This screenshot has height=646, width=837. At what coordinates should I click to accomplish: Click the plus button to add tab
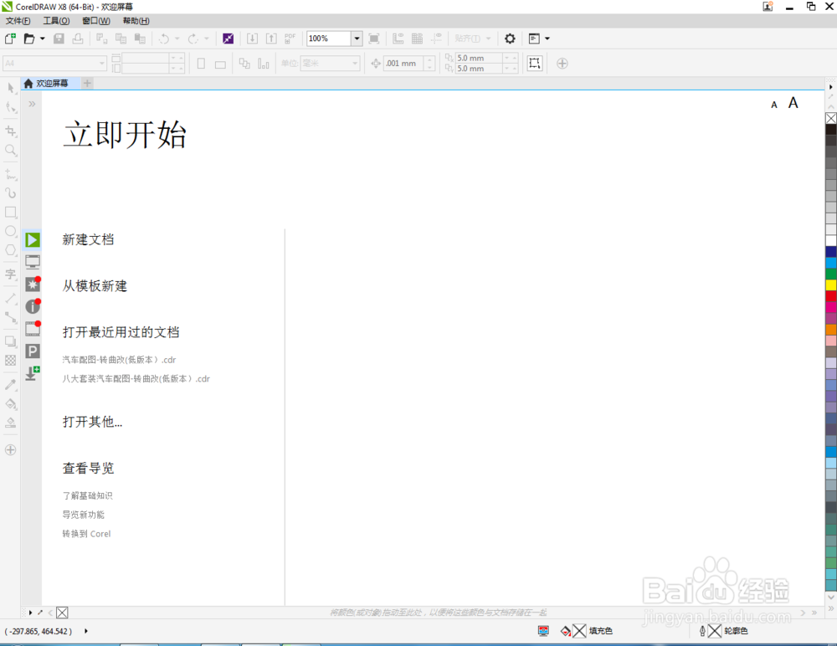tap(88, 84)
